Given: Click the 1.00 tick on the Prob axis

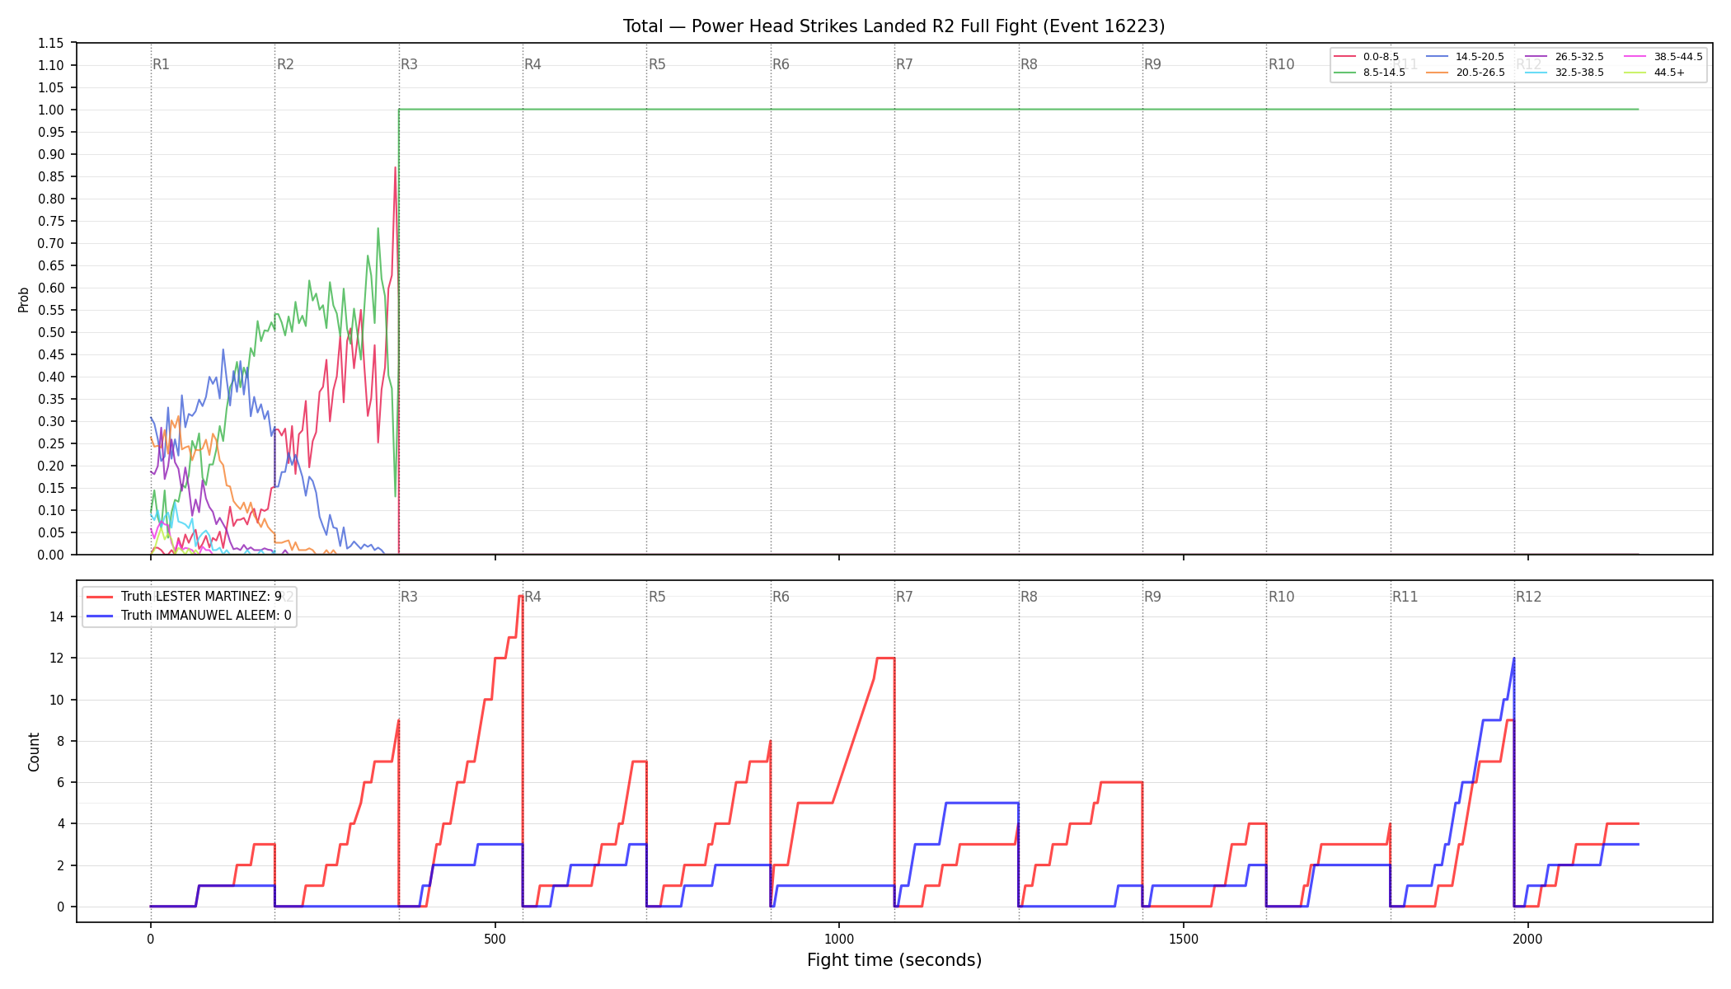Looking at the screenshot, I should [x=51, y=110].
